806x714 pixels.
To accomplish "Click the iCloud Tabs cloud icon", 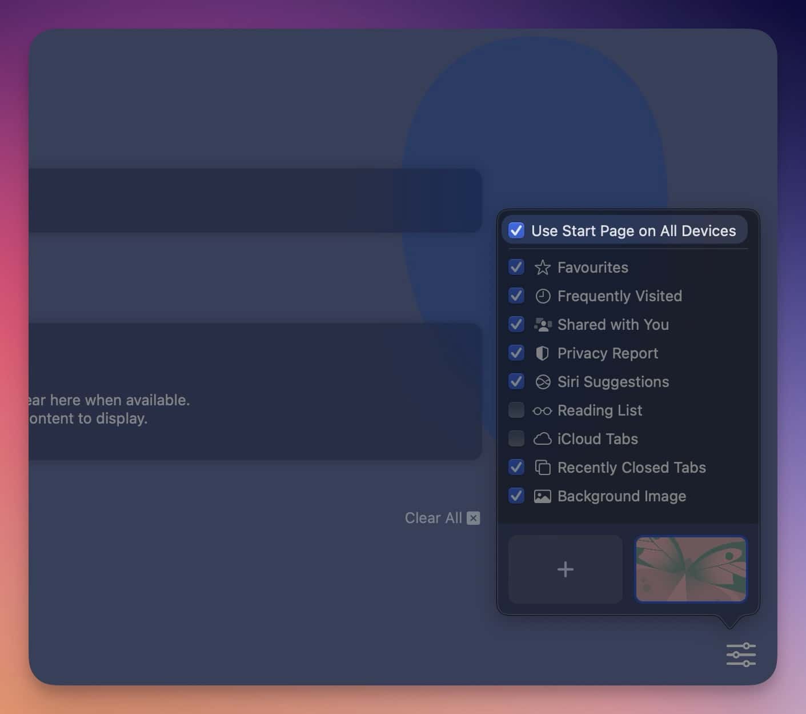I will 542,438.
